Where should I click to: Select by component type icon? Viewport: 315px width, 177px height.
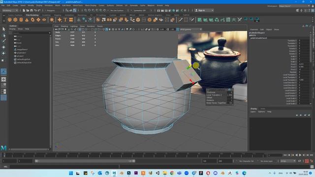[x=74, y=10]
